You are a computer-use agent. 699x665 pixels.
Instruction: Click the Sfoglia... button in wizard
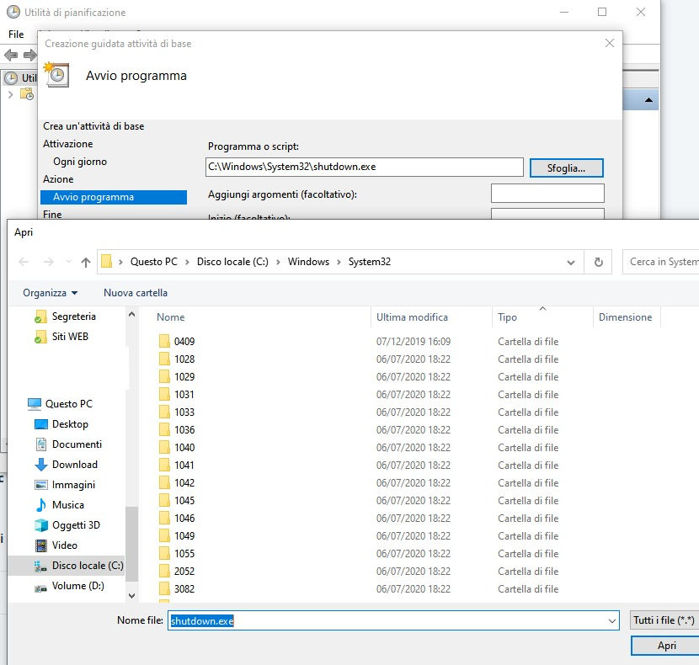(566, 168)
